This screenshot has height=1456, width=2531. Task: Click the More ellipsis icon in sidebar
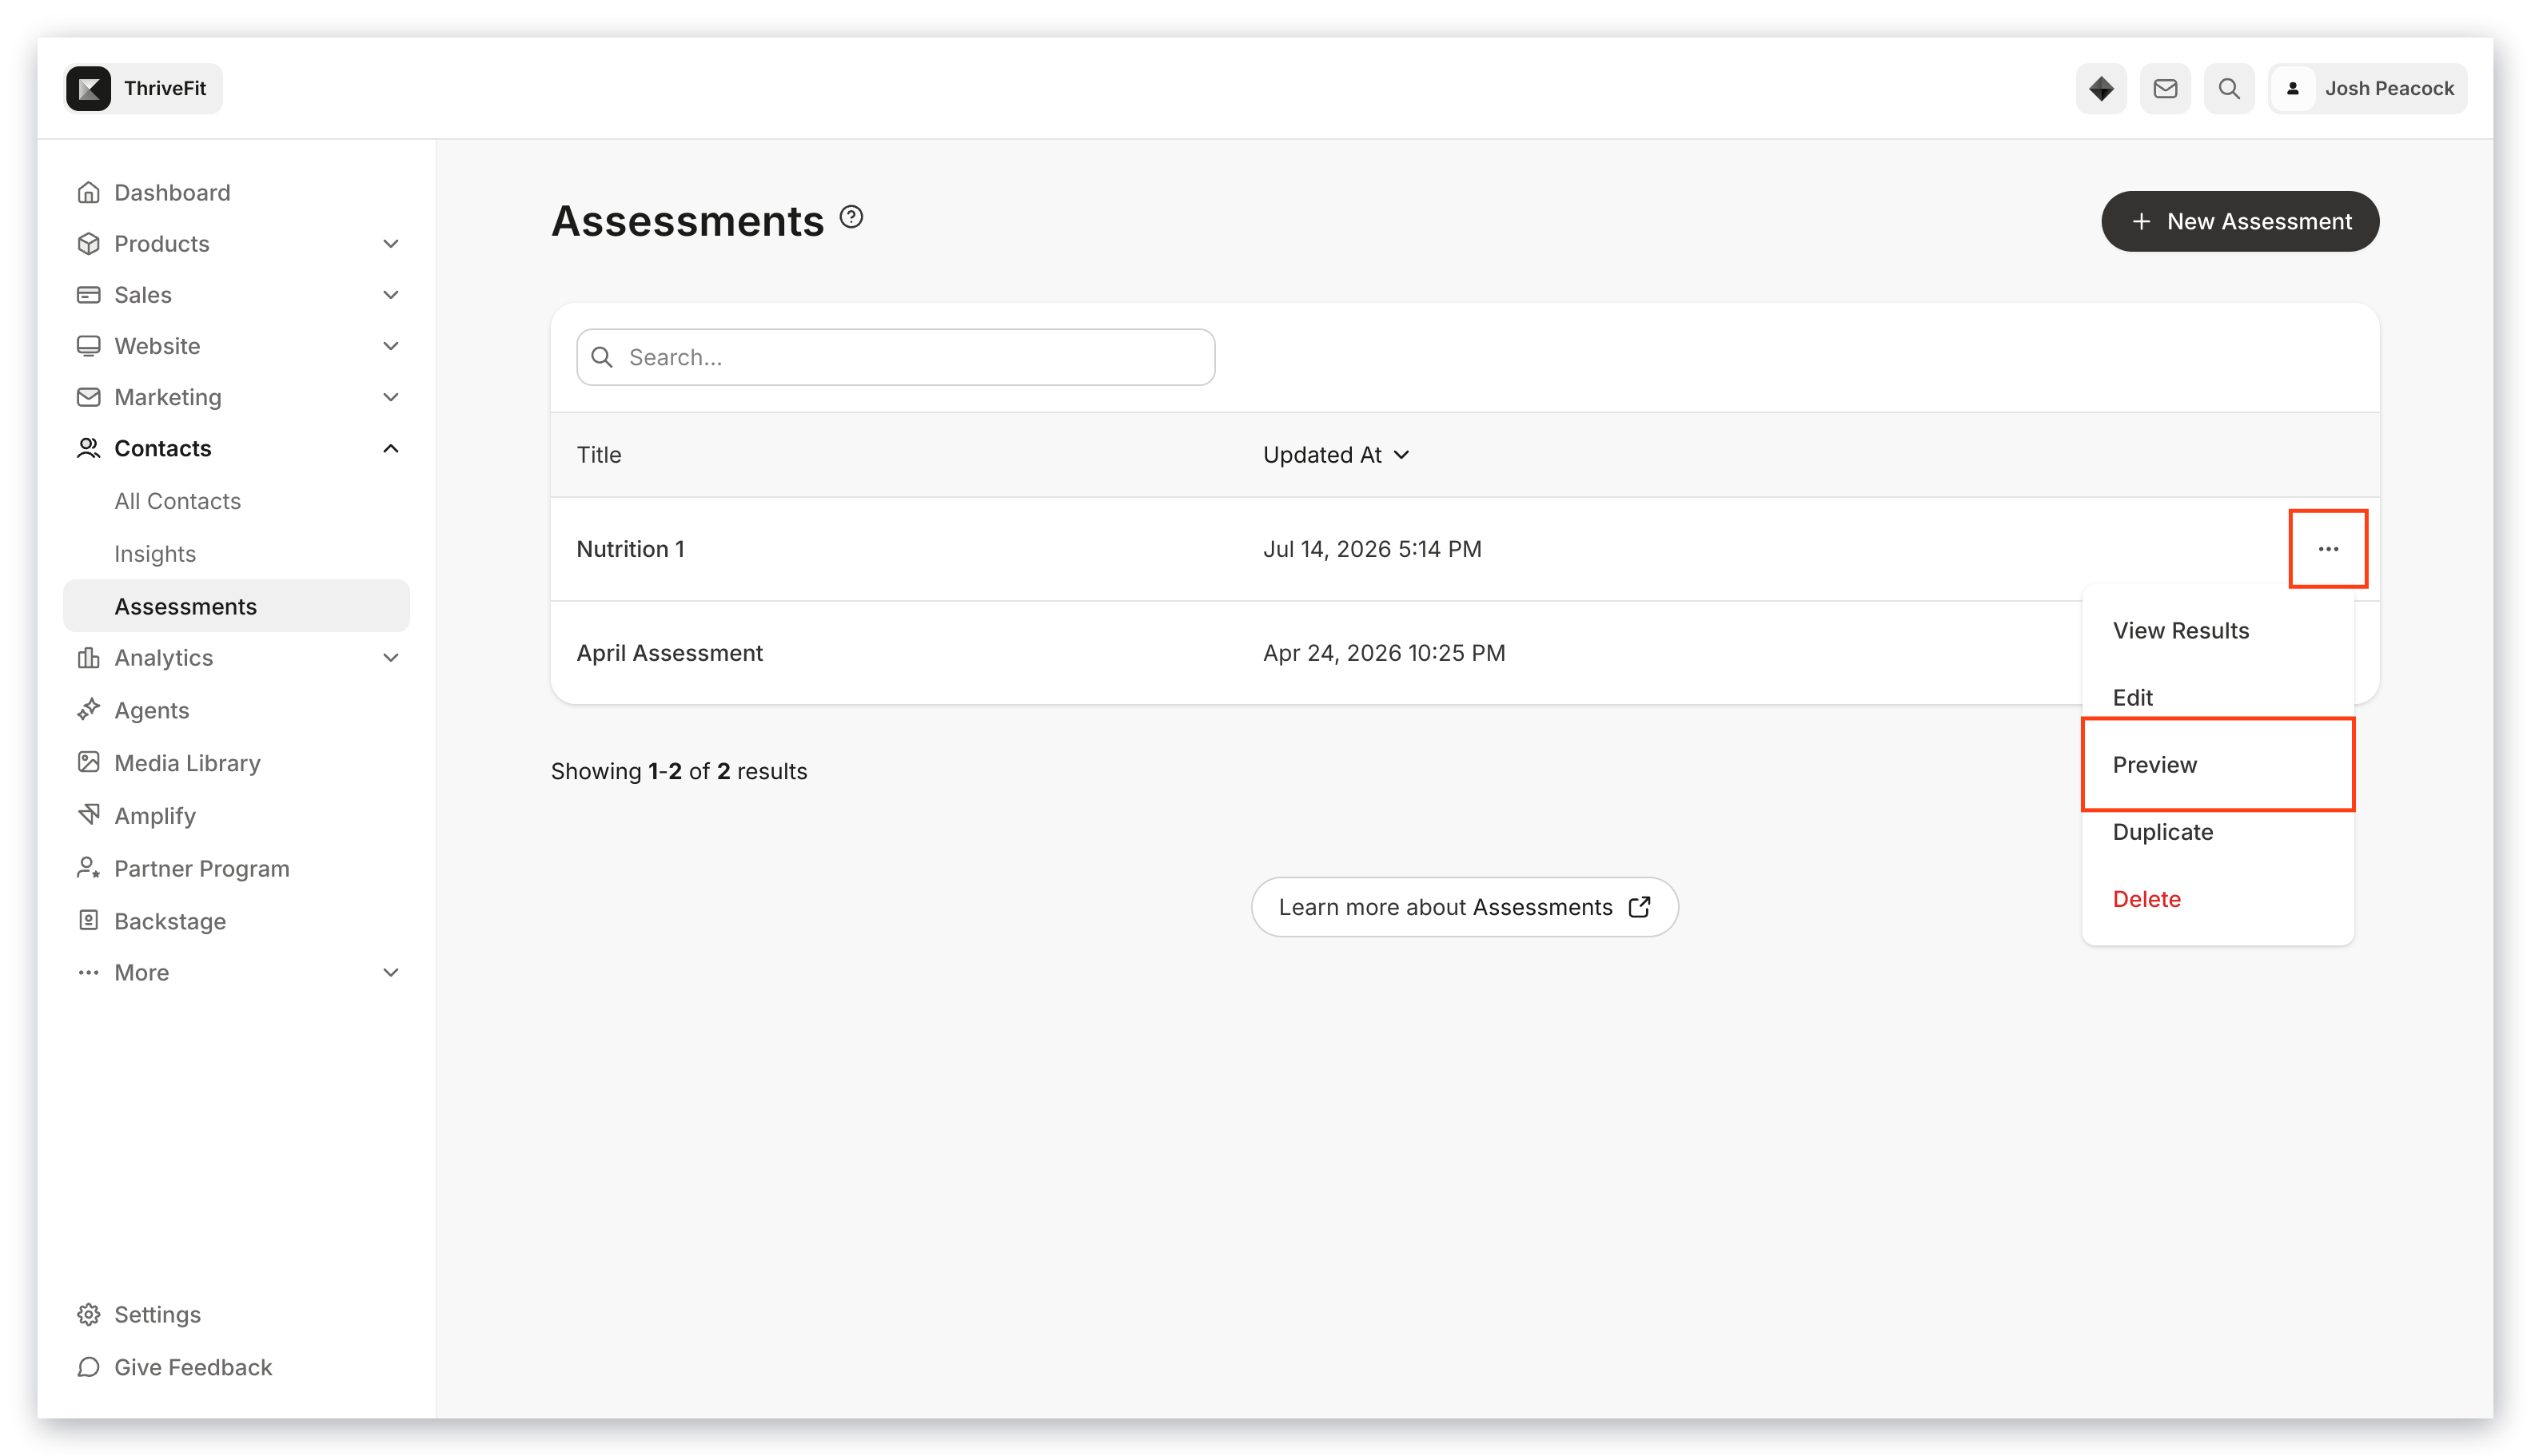(x=88, y=972)
